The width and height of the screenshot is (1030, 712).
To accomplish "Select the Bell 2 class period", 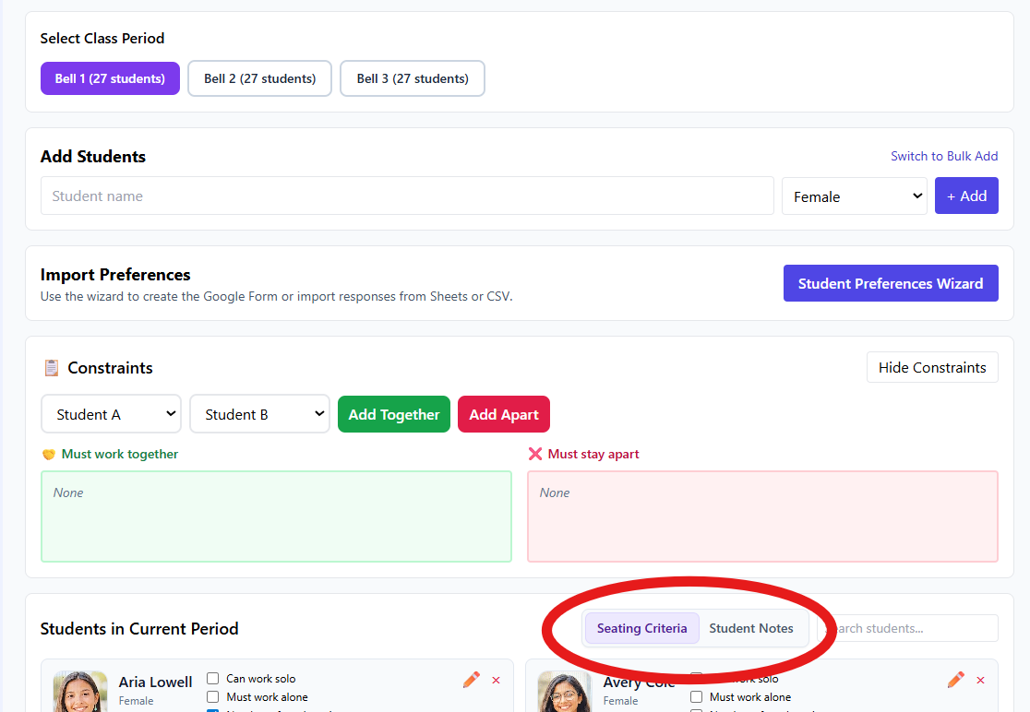I will [259, 79].
